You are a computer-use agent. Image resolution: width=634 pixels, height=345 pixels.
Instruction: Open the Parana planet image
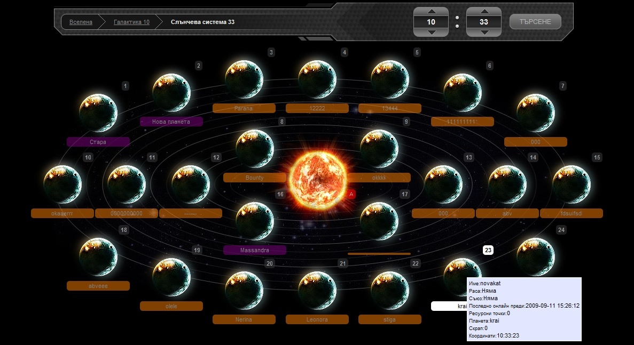click(x=244, y=79)
